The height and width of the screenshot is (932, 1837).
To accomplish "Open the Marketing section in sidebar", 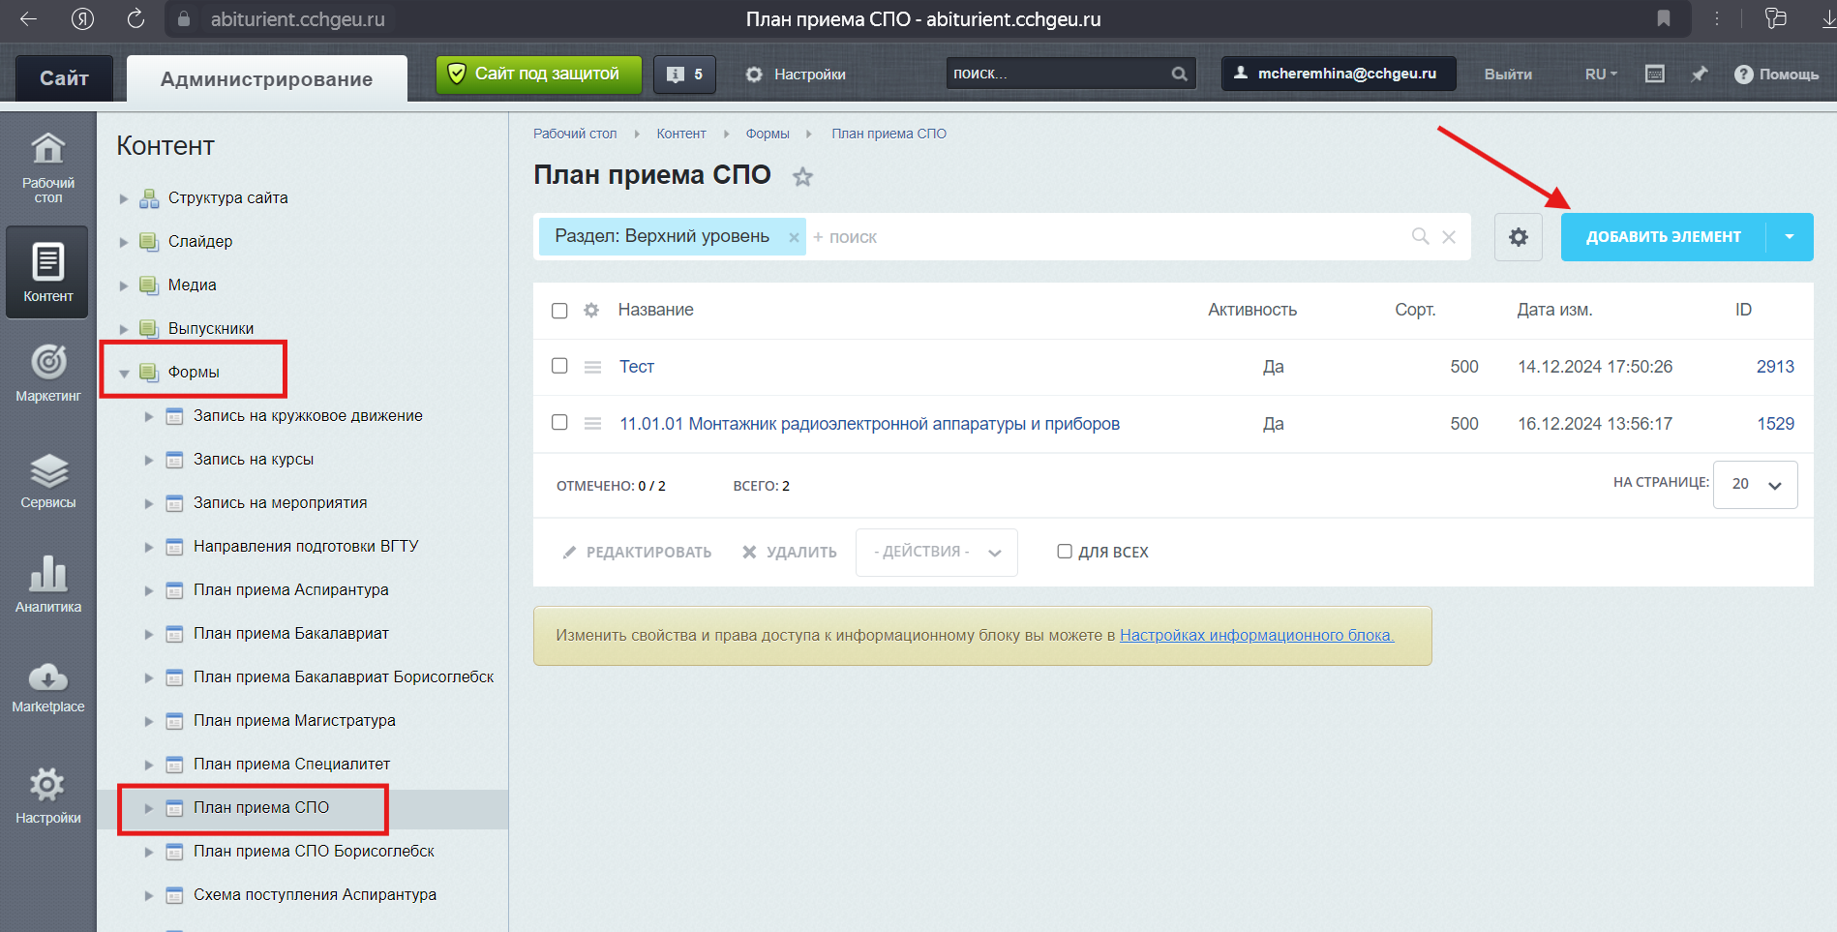I will (48, 373).
